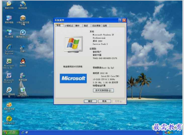Click the 开始 Start button
This screenshot has height=135, width=184.
point(11,132)
